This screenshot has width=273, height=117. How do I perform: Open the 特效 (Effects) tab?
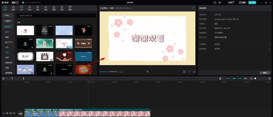coord(38,8)
